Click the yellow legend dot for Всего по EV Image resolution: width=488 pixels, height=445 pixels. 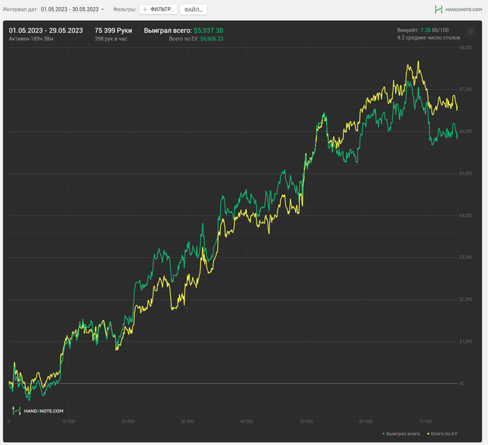tap(428, 433)
